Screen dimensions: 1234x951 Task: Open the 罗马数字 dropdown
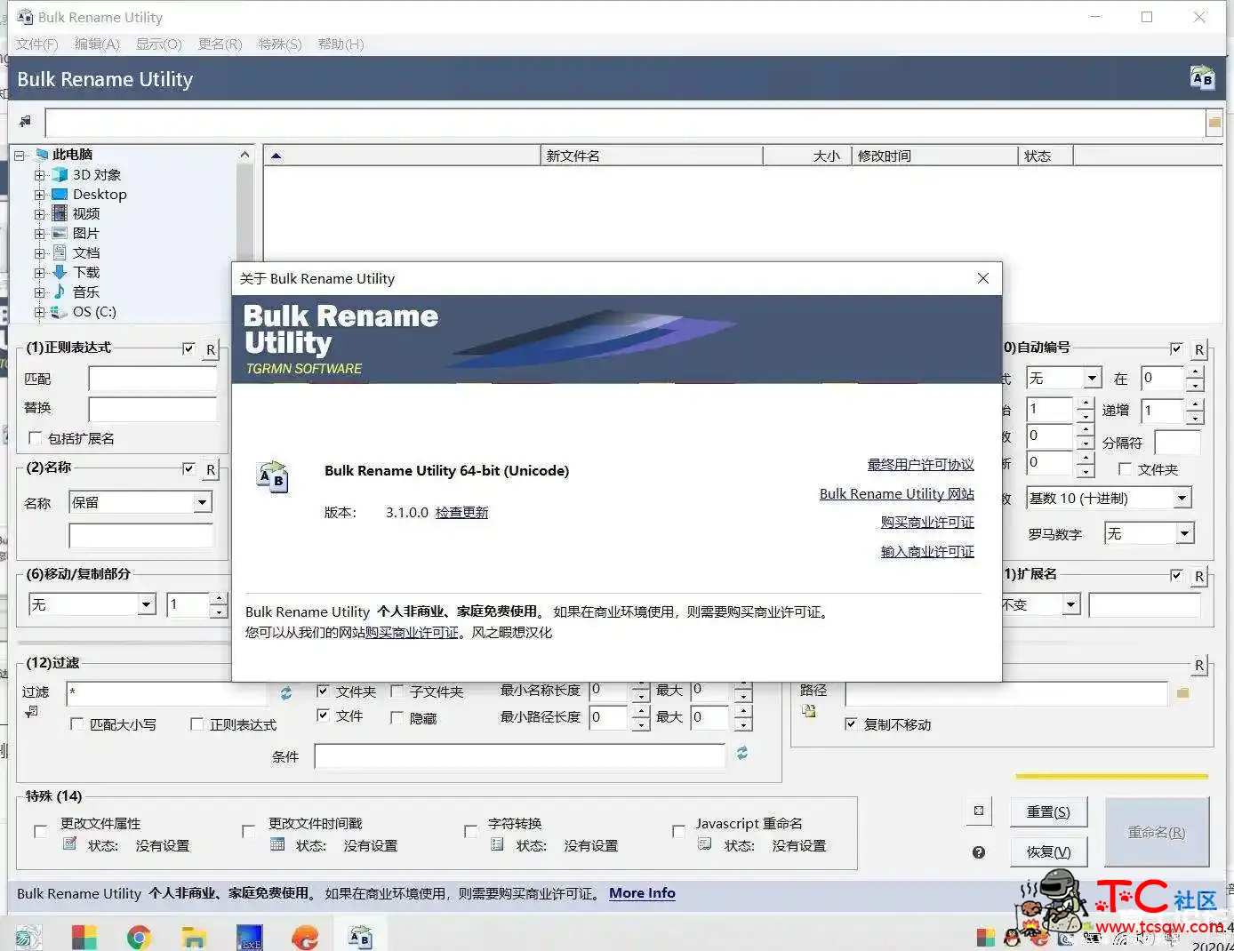[x=1184, y=533]
